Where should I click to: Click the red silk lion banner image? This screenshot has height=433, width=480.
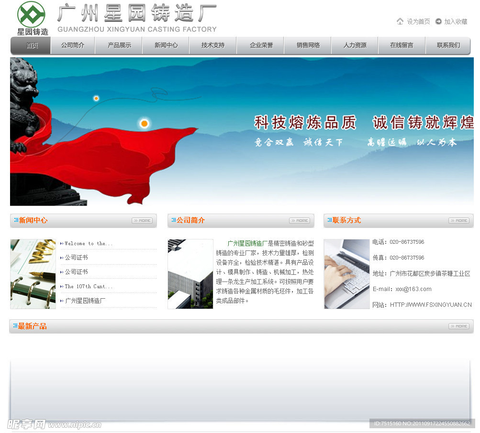pyautogui.click(x=242, y=131)
